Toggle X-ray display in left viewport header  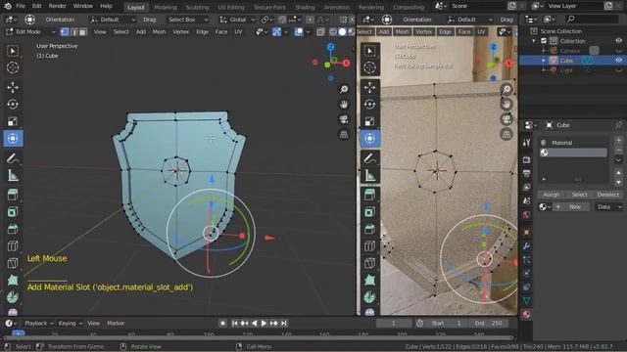click(x=320, y=32)
